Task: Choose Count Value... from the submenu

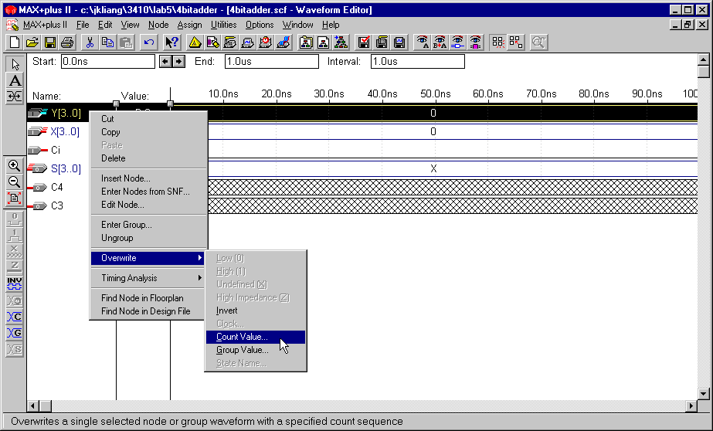Action: pyautogui.click(x=243, y=337)
